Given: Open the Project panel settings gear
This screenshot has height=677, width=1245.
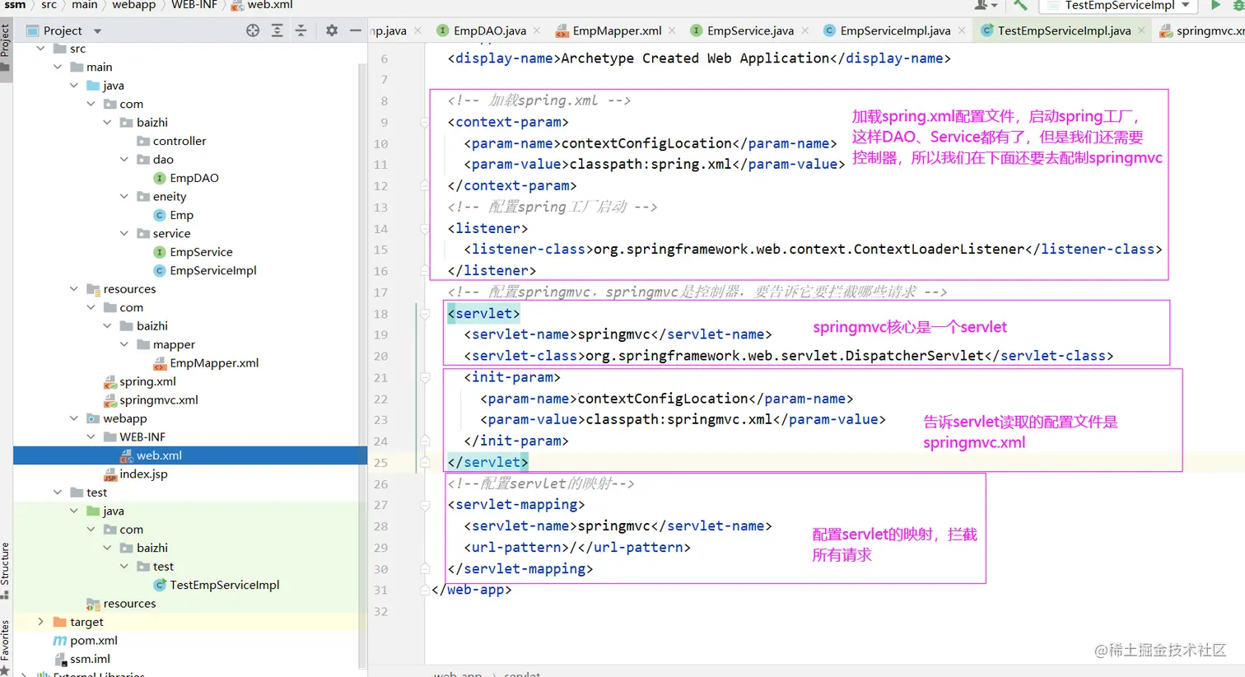Looking at the screenshot, I should coord(332,30).
